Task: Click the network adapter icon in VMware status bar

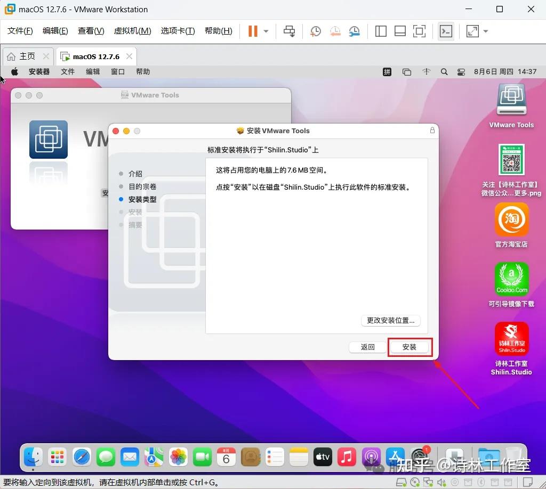Action: pos(428,482)
